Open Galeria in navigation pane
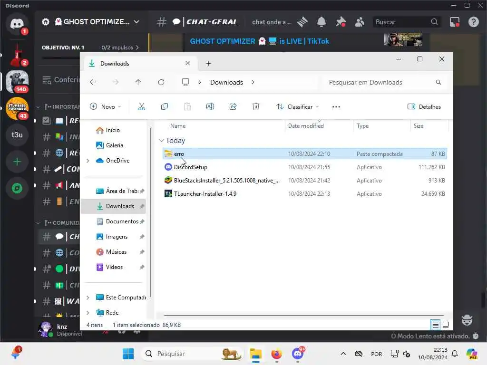 point(114,145)
